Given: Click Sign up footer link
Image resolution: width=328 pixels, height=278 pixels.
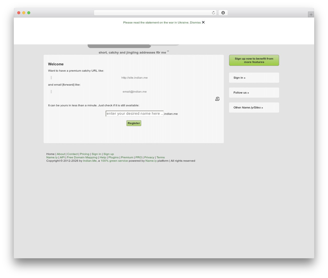Looking at the screenshot, I should coord(109,154).
